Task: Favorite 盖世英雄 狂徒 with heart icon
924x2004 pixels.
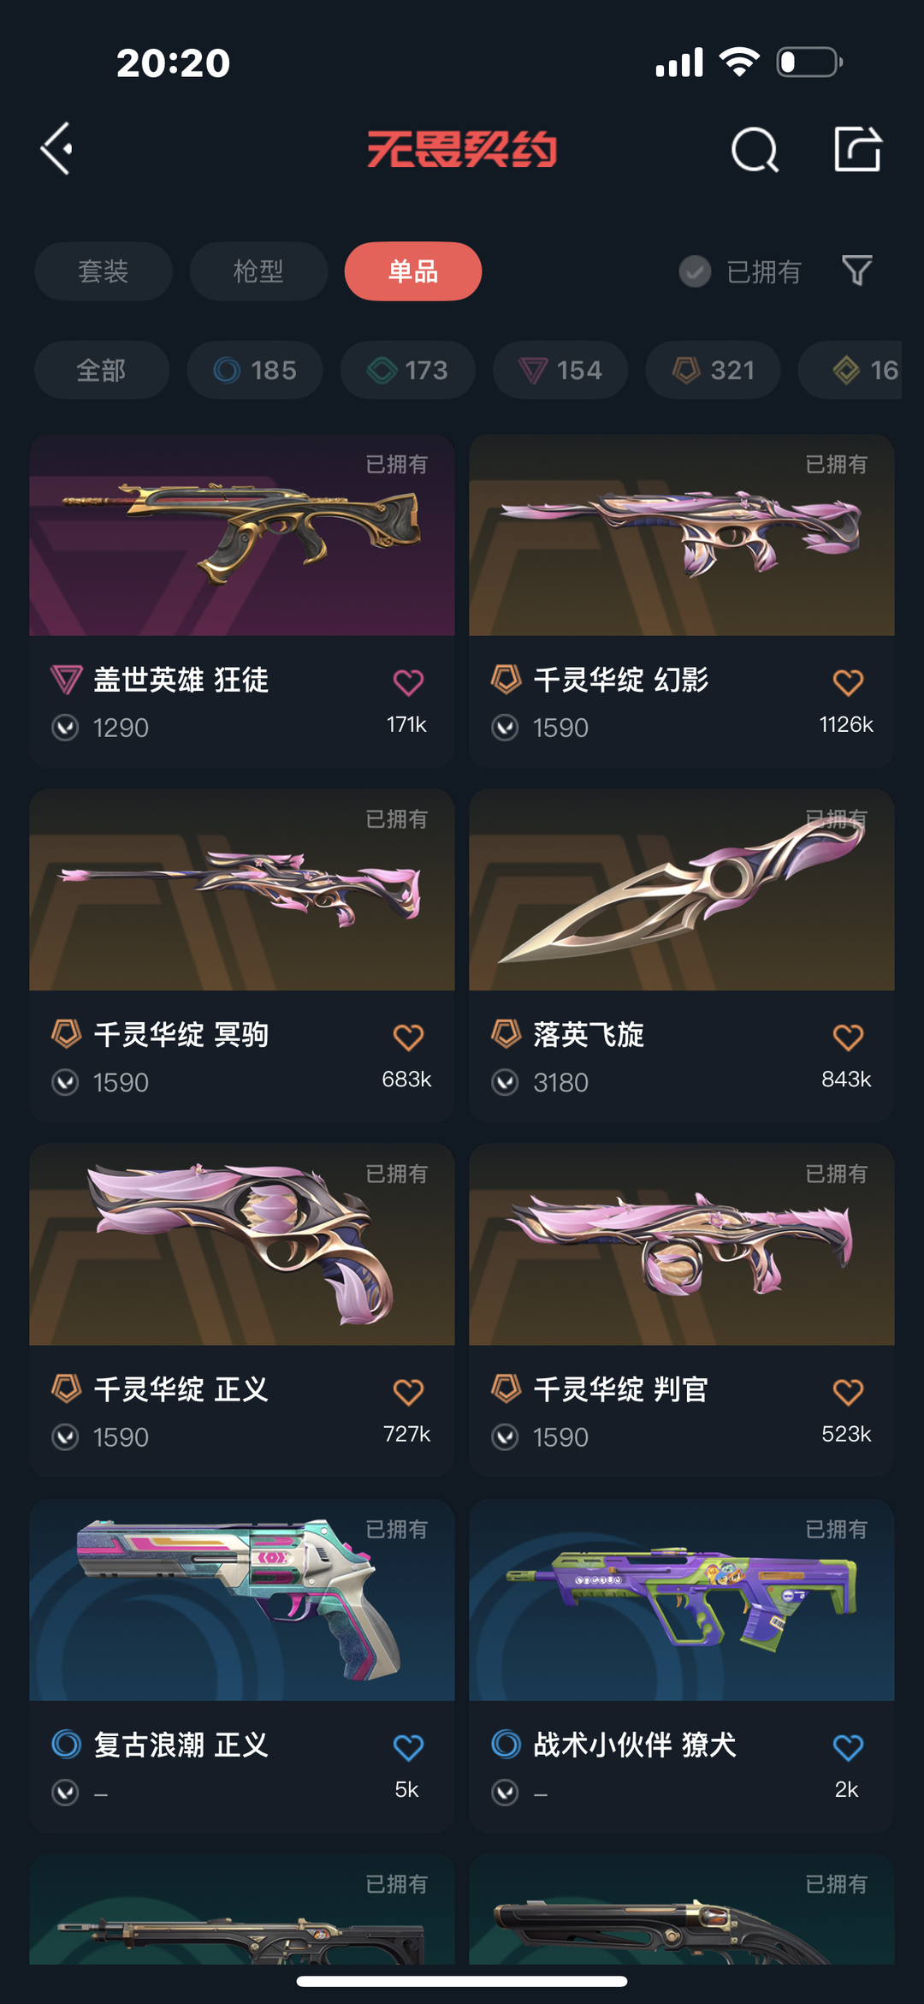Action: click(408, 682)
